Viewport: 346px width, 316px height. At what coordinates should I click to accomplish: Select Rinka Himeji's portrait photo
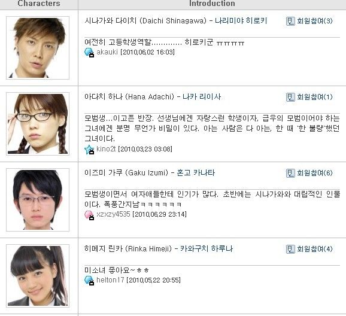pos(38,276)
